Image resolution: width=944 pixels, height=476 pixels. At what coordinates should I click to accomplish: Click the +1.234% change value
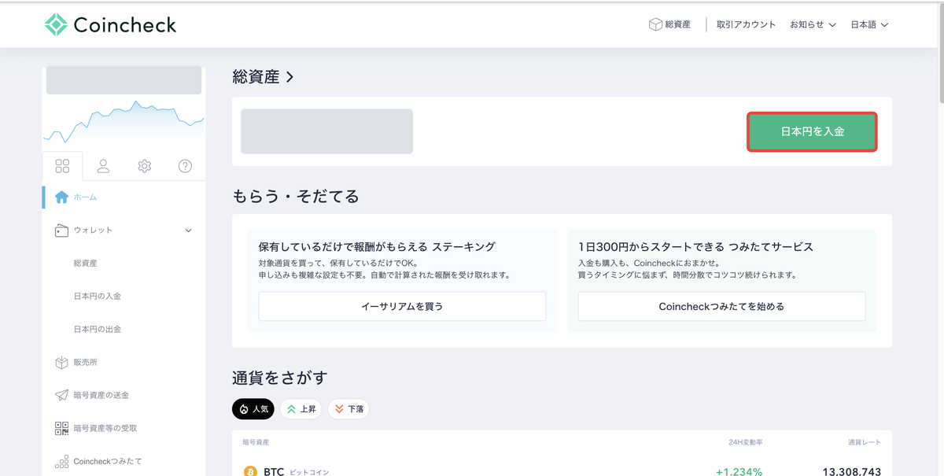pyautogui.click(x=739, y=471)
